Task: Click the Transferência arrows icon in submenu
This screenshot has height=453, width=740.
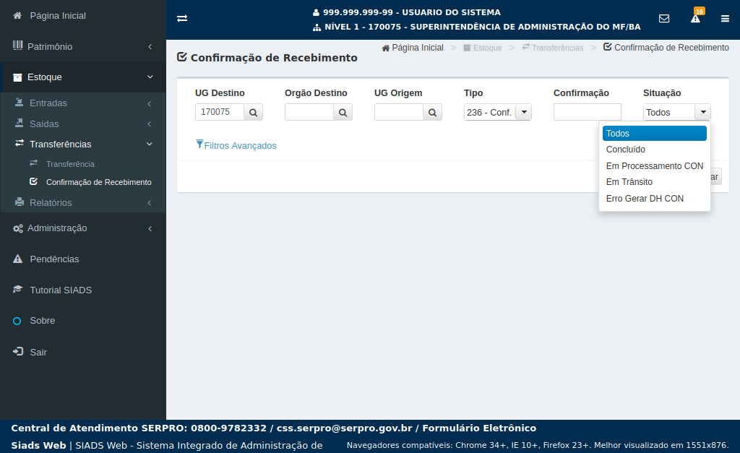Action: [x=33, y=163]
